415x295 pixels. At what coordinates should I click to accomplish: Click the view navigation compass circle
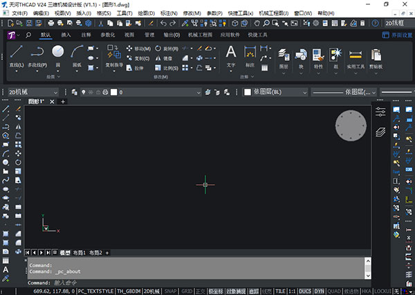tap(351, 125)
